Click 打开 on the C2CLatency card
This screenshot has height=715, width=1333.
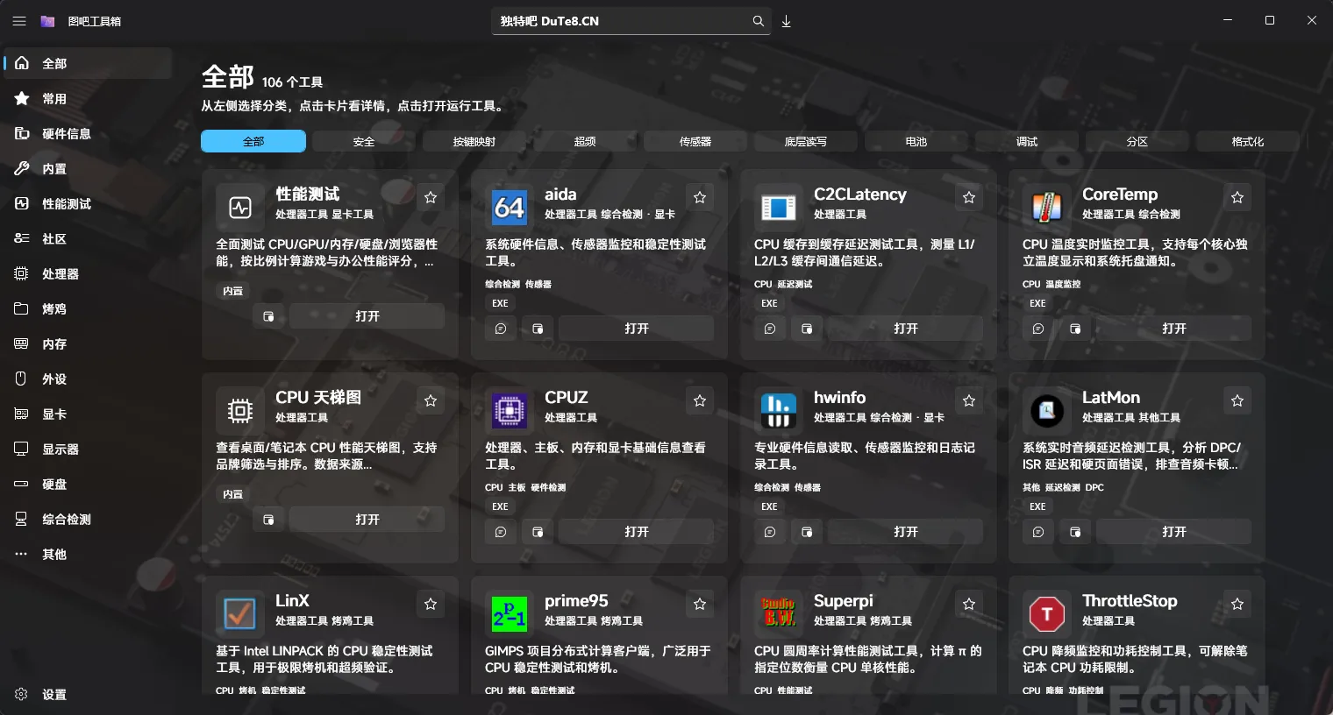[x=906, y=329]
